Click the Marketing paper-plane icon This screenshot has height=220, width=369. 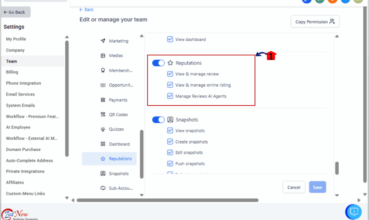point(103,41)
